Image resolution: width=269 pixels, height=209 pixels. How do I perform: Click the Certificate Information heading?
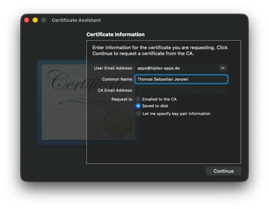[115, 34]
